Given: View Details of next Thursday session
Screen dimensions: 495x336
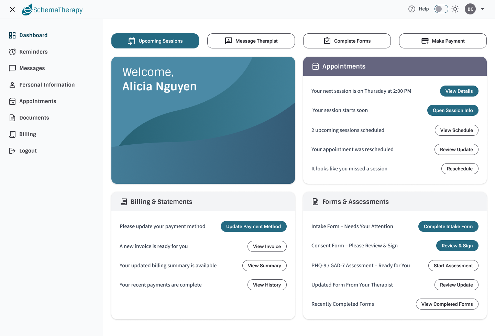Looking at the screenshot, I should coord(459,91).
